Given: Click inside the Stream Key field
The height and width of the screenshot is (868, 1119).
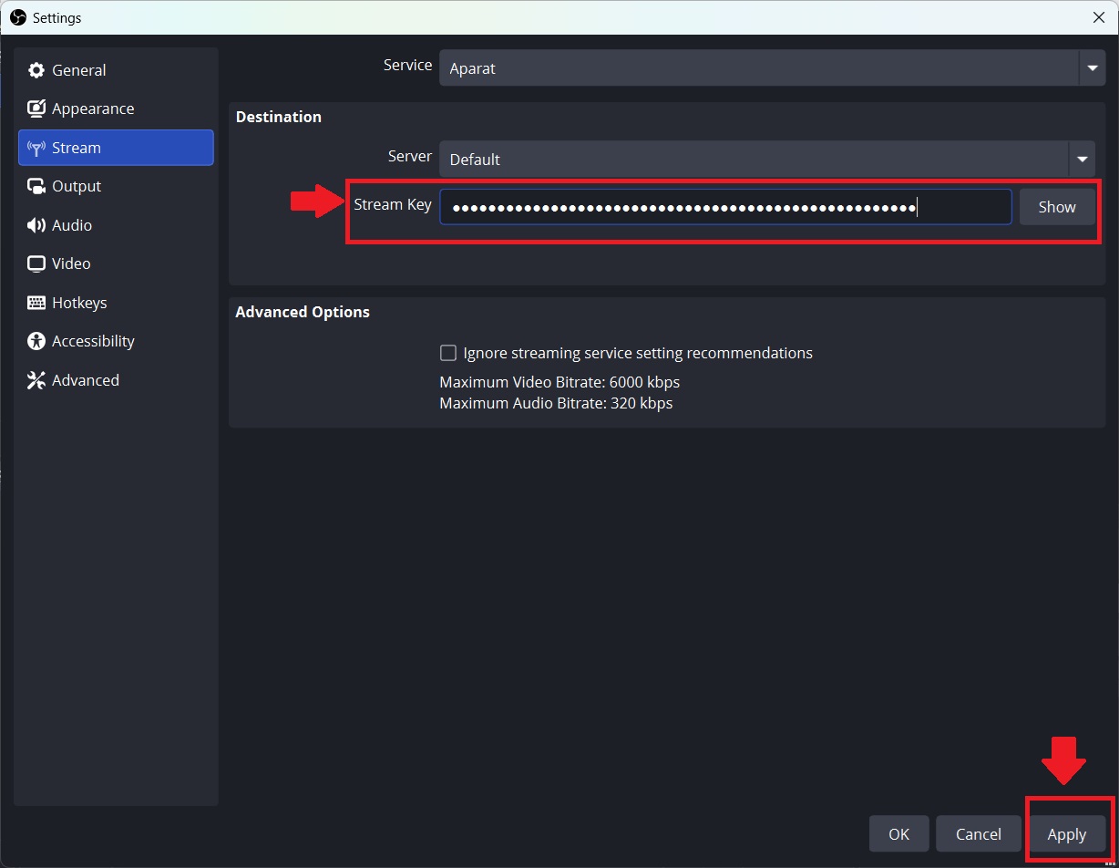Looking at the screenshot, I should click(x=725, y=207).
